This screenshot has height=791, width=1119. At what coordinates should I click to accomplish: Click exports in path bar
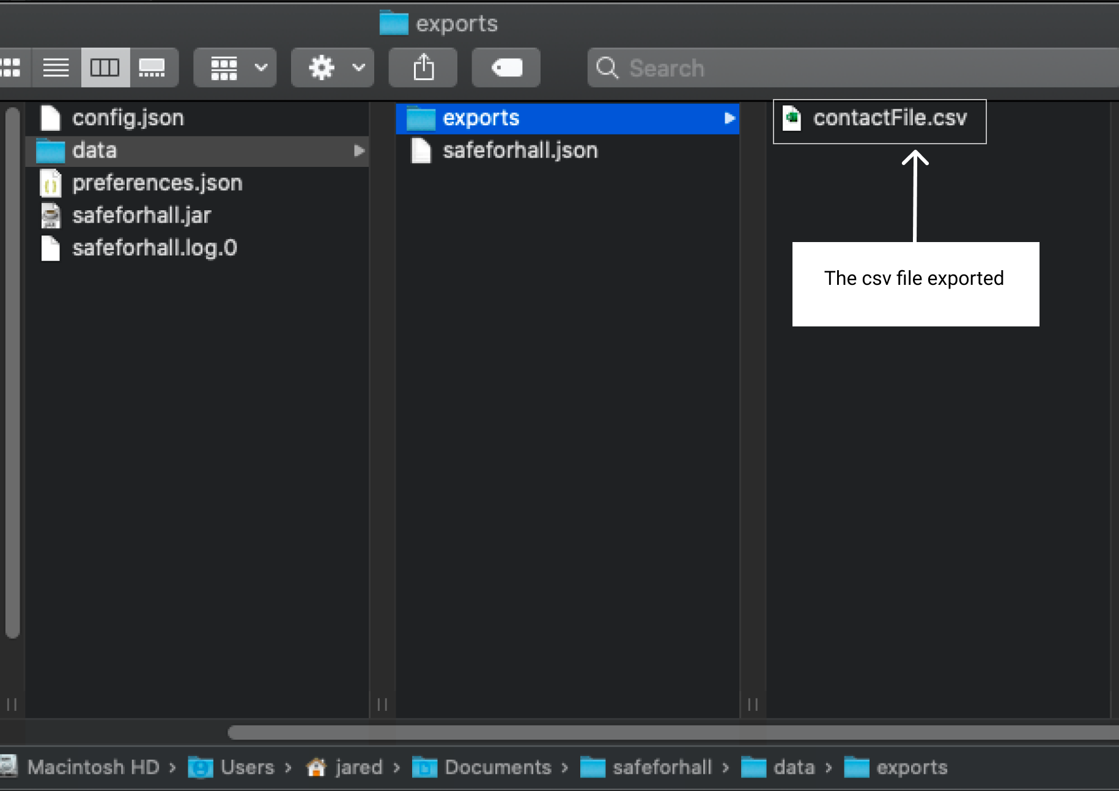pos(896,767)
